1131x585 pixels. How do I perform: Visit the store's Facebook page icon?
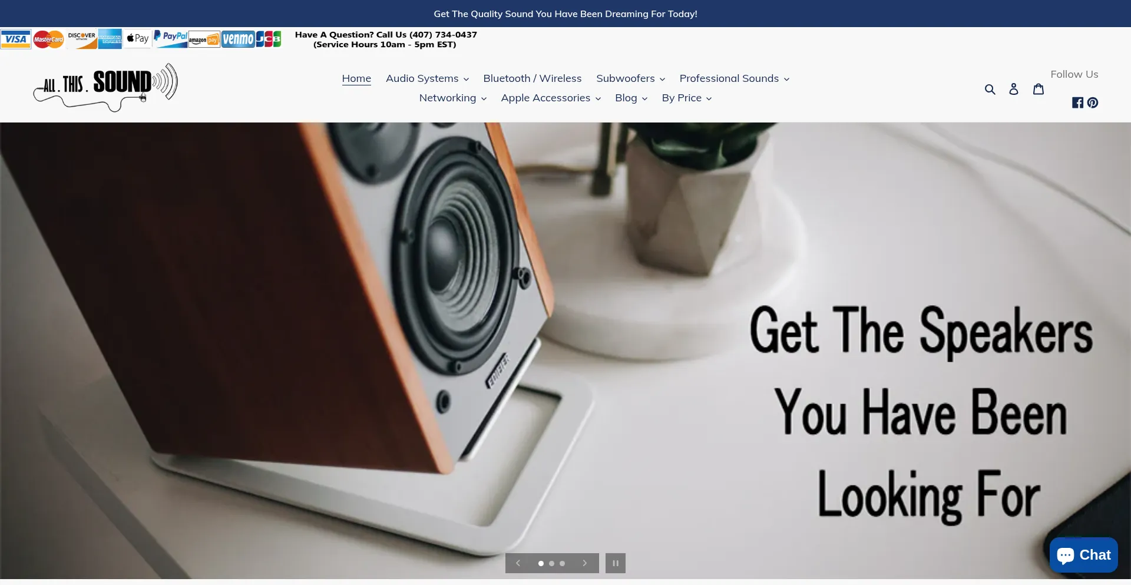pos(1078,103)
